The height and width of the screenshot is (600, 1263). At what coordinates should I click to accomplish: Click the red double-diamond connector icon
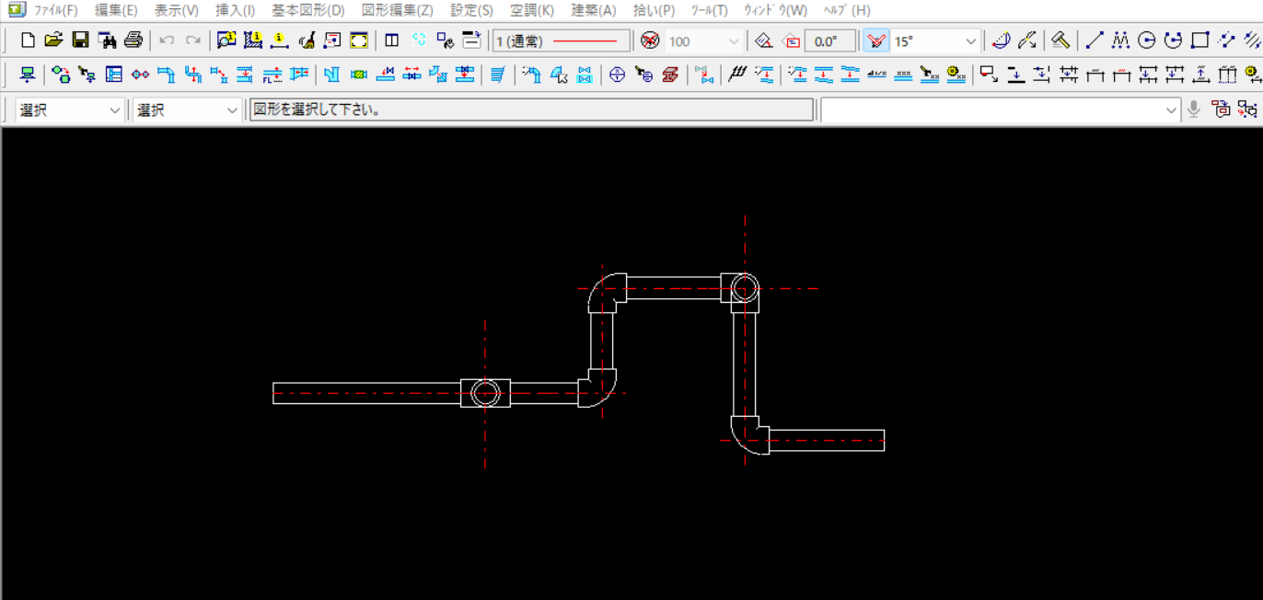[140, 75]
